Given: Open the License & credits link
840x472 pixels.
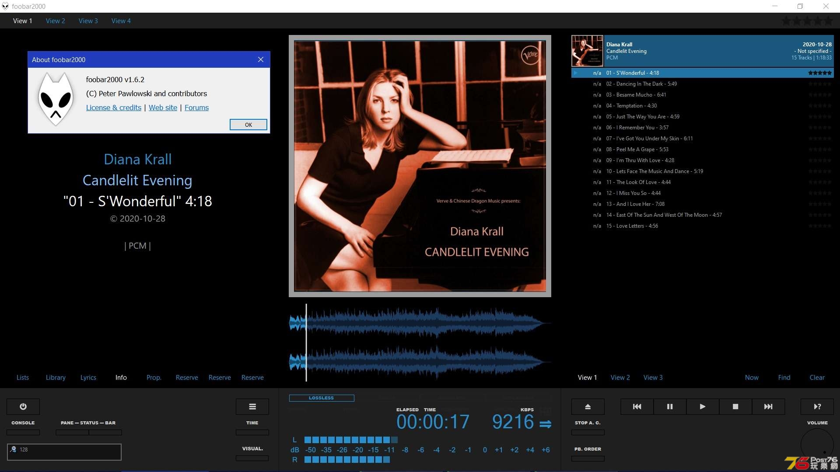Looking at the screenshot, I should (114, 108).
